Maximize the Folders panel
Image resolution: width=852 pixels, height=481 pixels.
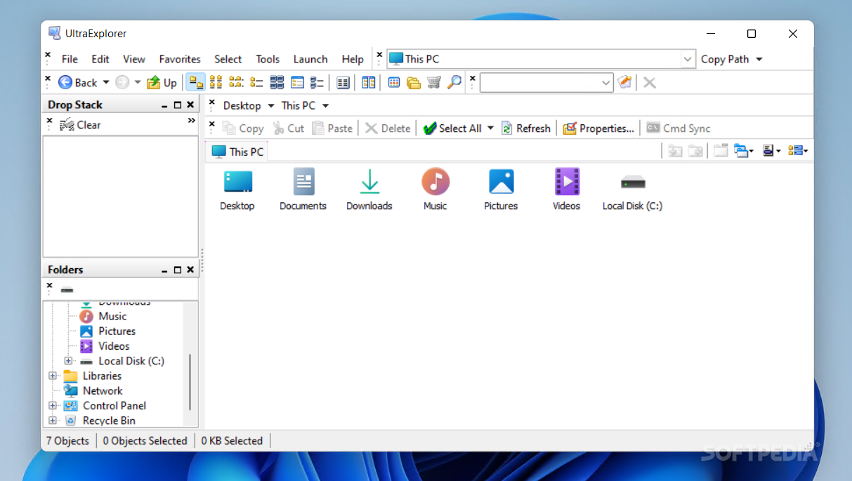178,270
